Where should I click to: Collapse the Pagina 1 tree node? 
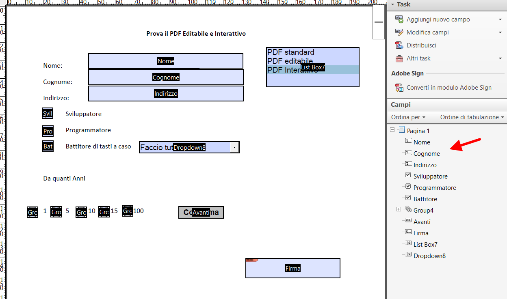tap(392, 130)
